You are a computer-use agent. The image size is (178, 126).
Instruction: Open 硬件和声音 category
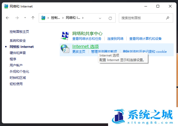click(x=18, y=53)
